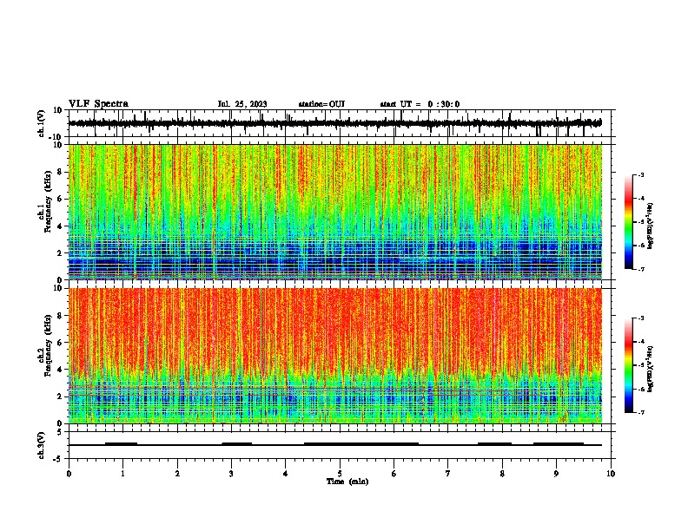The width and height of the screenshot is (688, 531).
Task: Click the ch.1 spectrogram panel
Action: click(335, 212)
